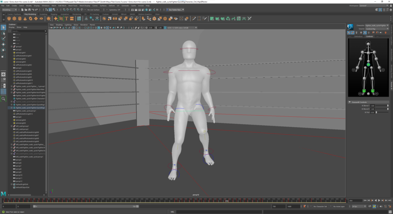Open the Modeling menu set dropdown
The image size is (393, 214).
pos(9,10)
